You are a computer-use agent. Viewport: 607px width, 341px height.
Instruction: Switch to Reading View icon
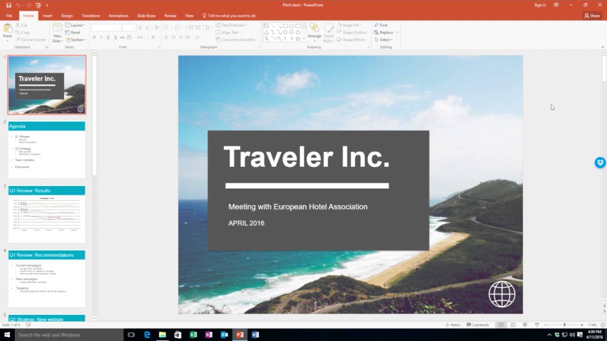(x=524, y=325)
